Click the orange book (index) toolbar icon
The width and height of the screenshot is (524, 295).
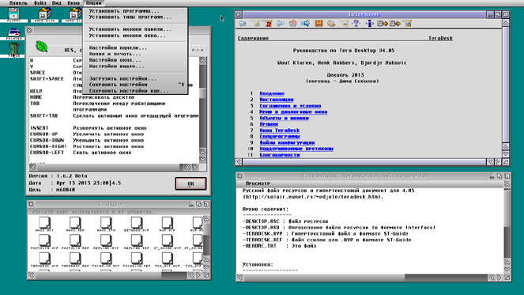point(319,24)
